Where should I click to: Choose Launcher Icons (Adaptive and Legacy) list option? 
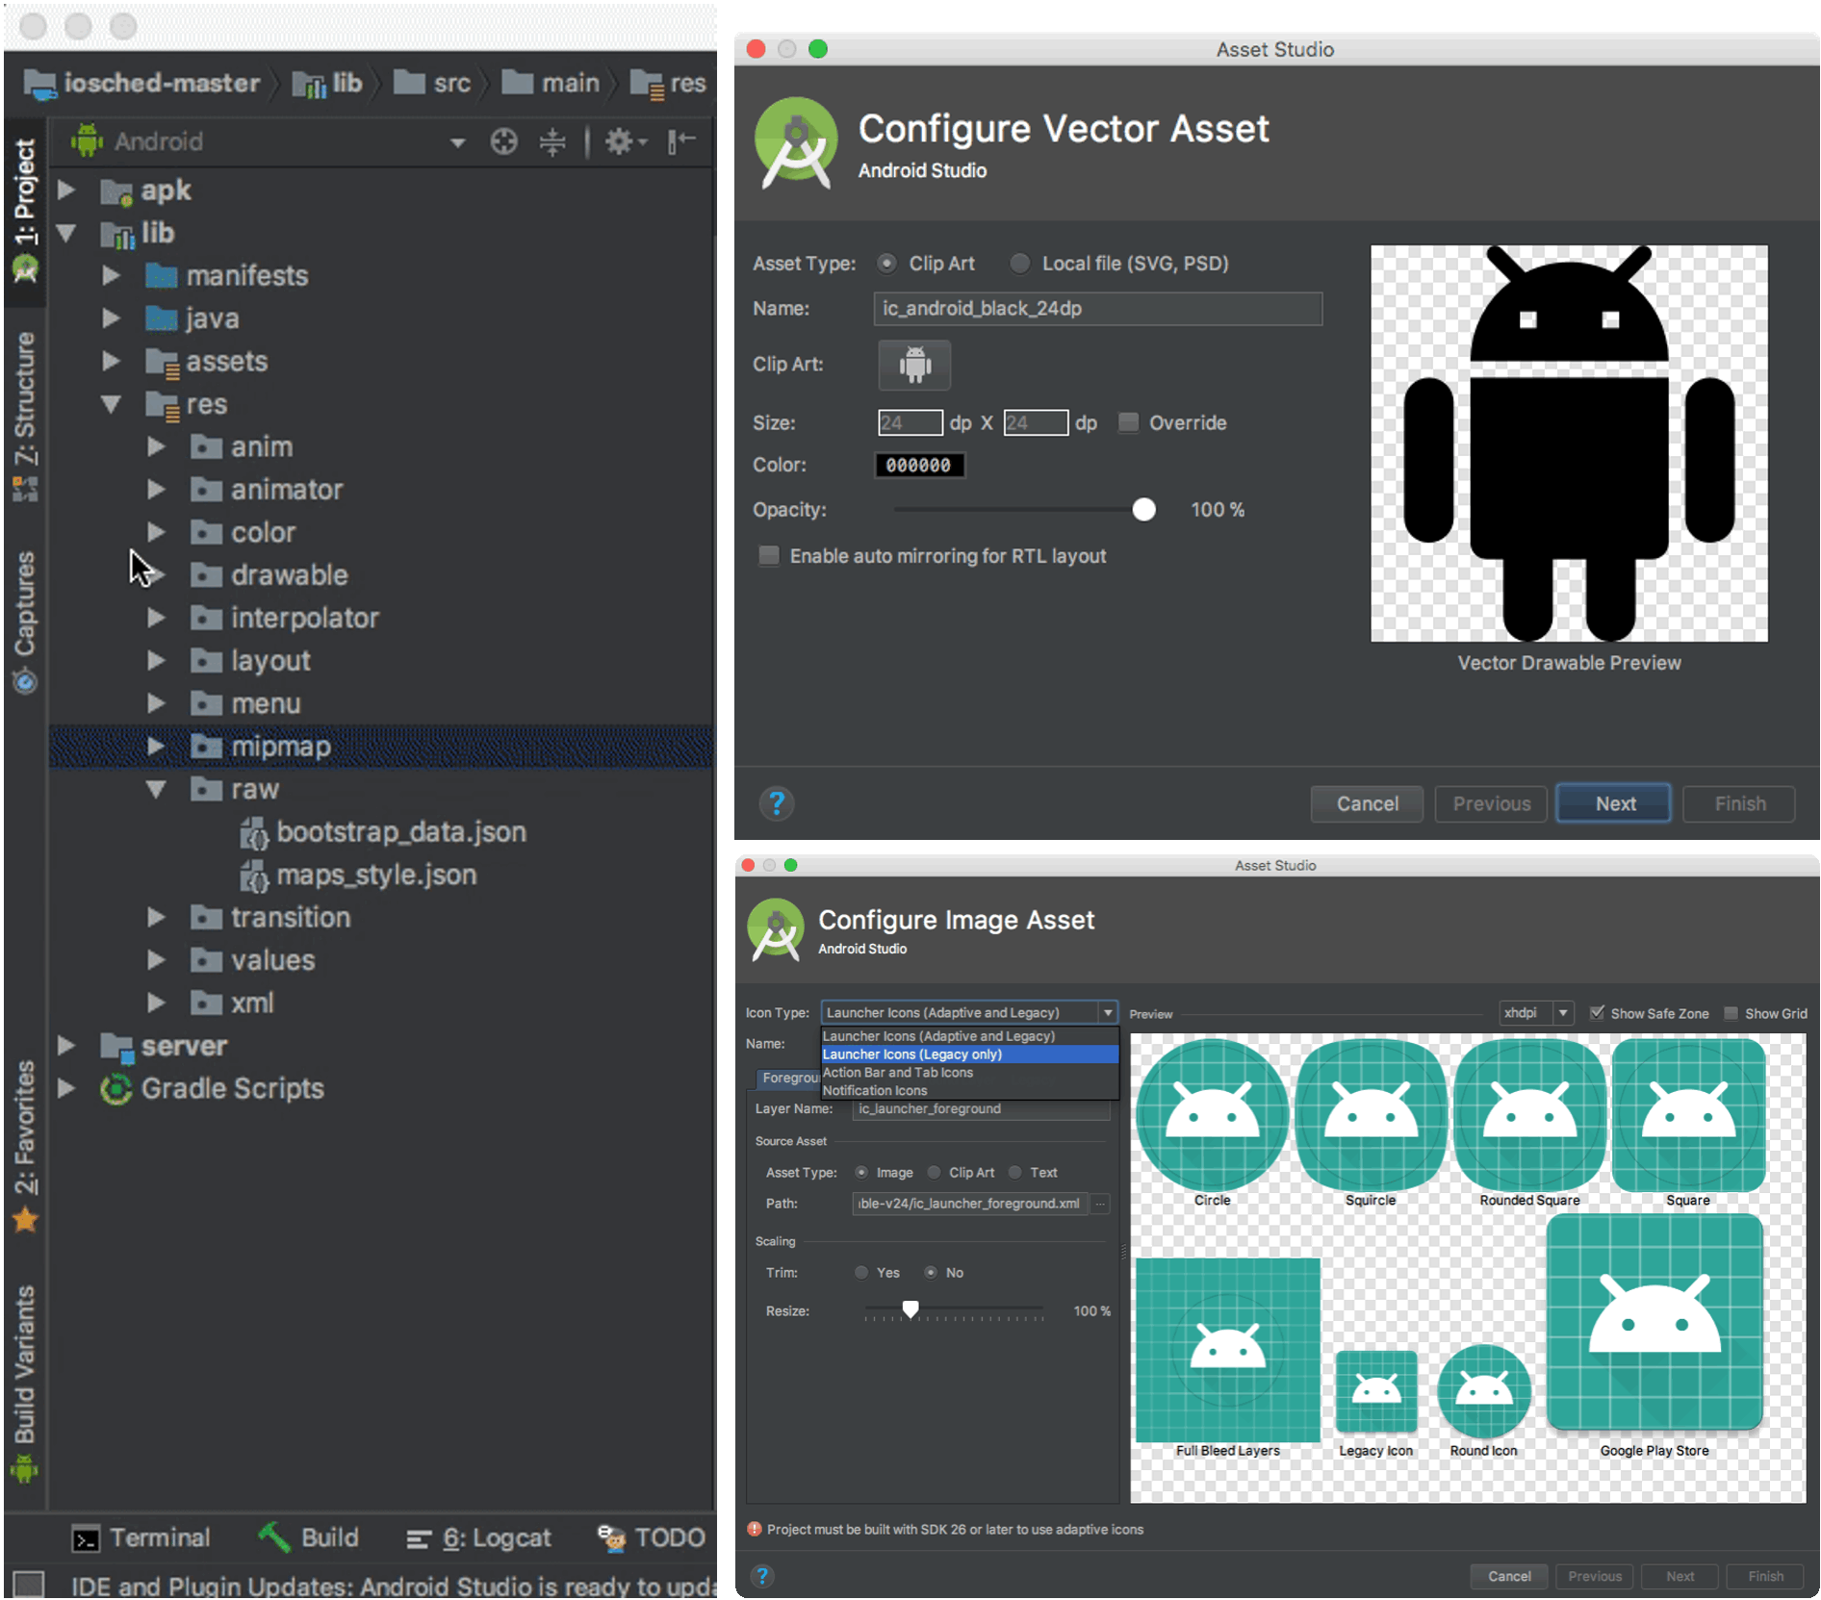click(969, 1036)
